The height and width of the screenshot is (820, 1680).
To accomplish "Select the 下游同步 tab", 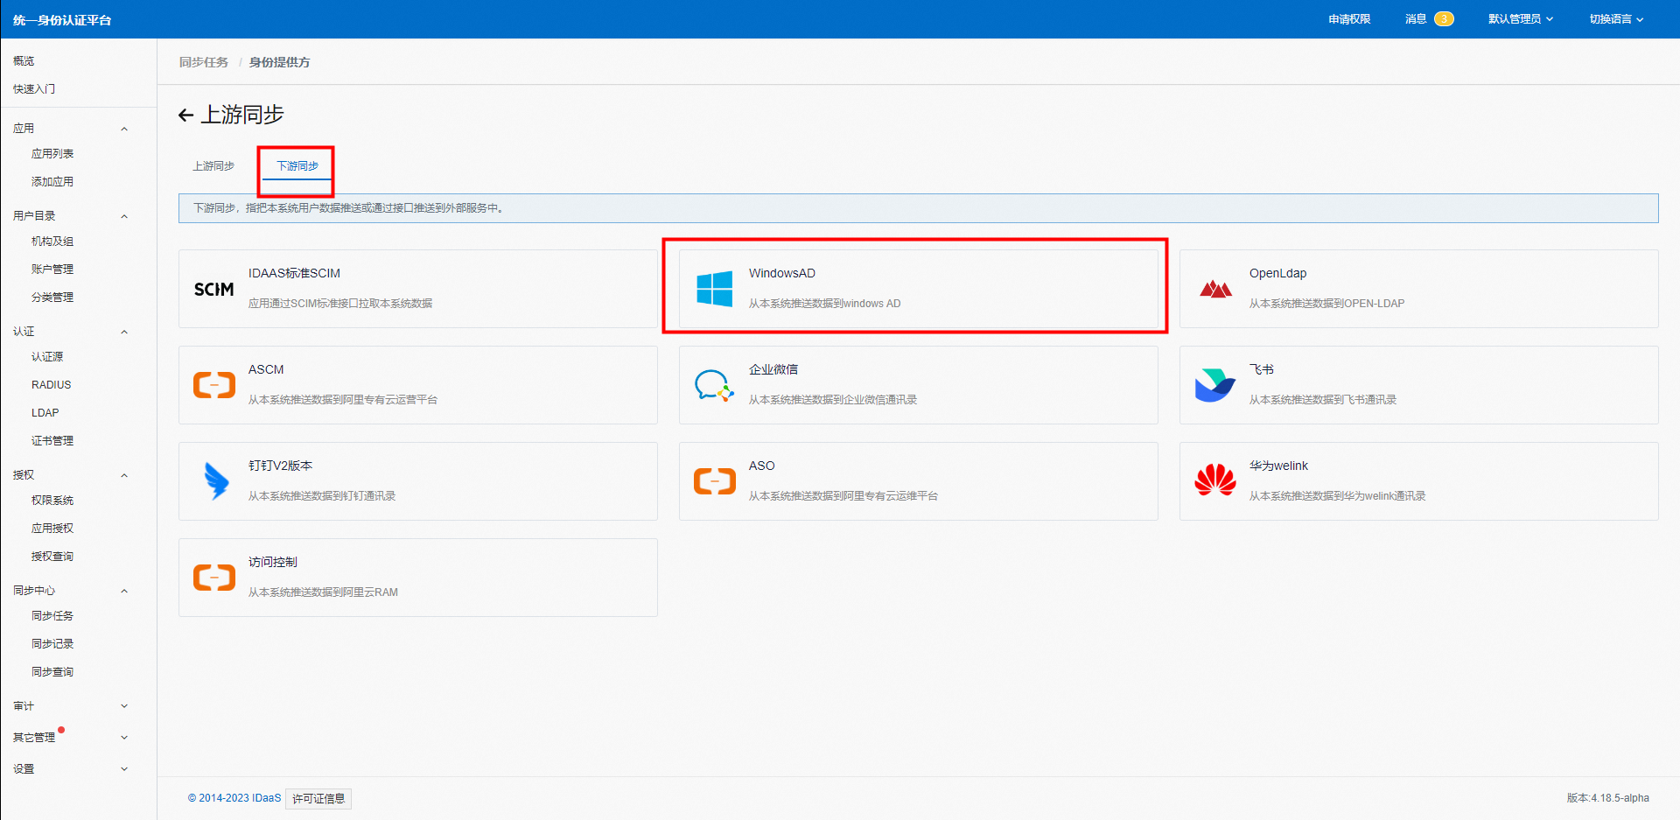I will point(297,166).
